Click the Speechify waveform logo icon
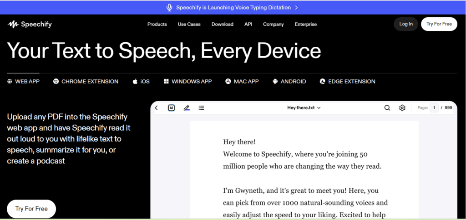The height and width of the screenshot is (220, 466). (x=13, y=24)
